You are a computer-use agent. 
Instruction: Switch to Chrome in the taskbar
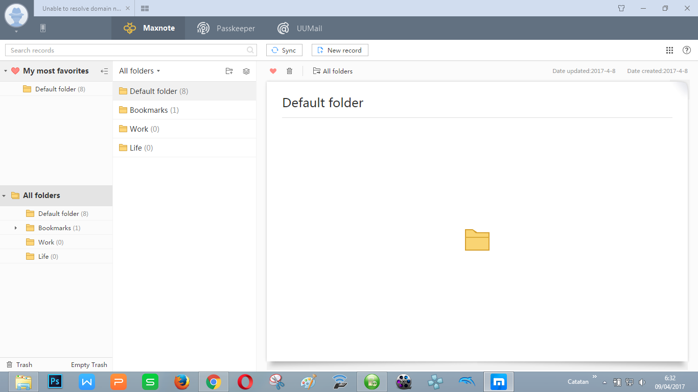click(213, 382)
